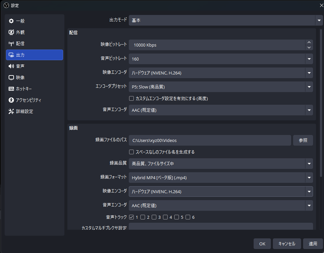Open the 録画フォーマット dropdown
The image size is (324, 253).
(x=221, y=177)
